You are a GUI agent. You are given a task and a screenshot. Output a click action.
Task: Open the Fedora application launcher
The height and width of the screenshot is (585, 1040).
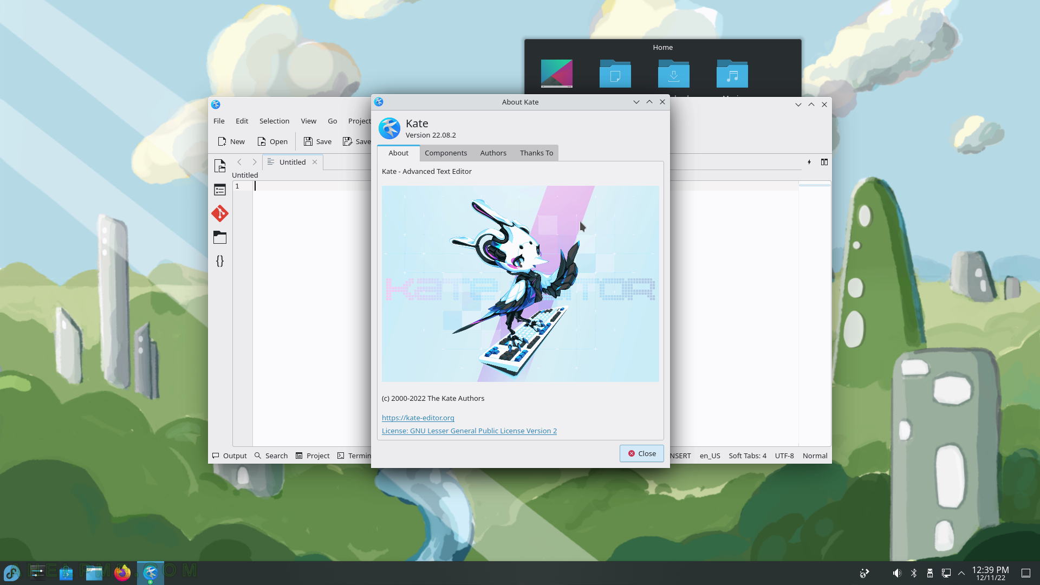click(12, 573)
